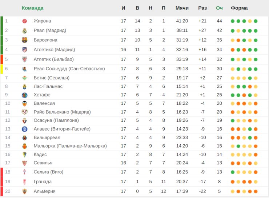
Task: Sort table by the Команда column header
Action: coord(32,8)
